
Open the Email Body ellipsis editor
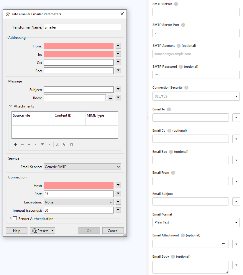click(111, 98)
